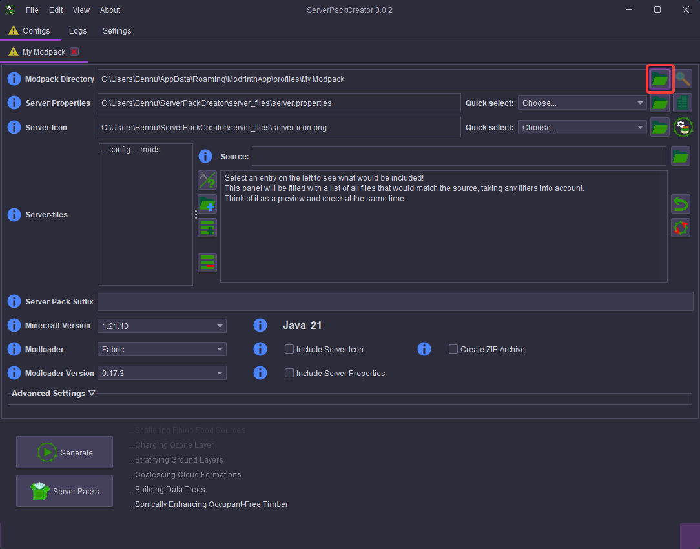The height and width of the screenshot is (549, 700).
Task: Click the info icon next to Server Pack Suffix
Action: (14, 301)
